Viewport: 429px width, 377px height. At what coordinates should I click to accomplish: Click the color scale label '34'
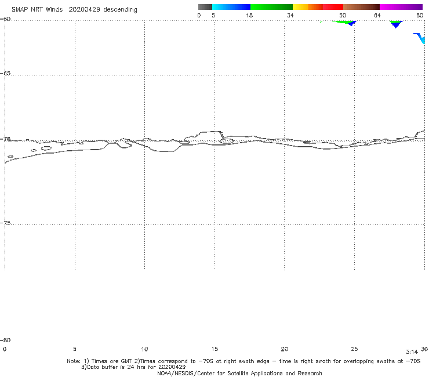click(290, 15)
